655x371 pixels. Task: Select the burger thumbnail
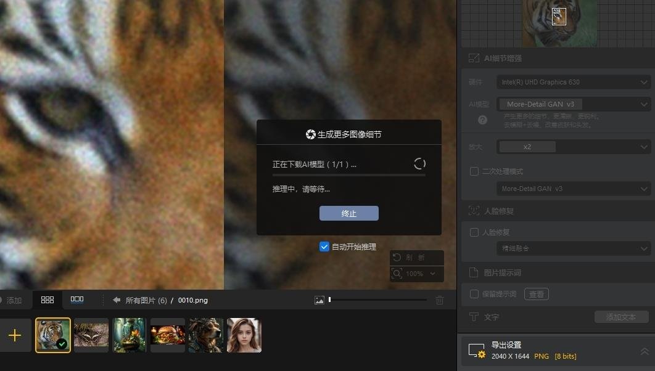click(x=168, y=335)
